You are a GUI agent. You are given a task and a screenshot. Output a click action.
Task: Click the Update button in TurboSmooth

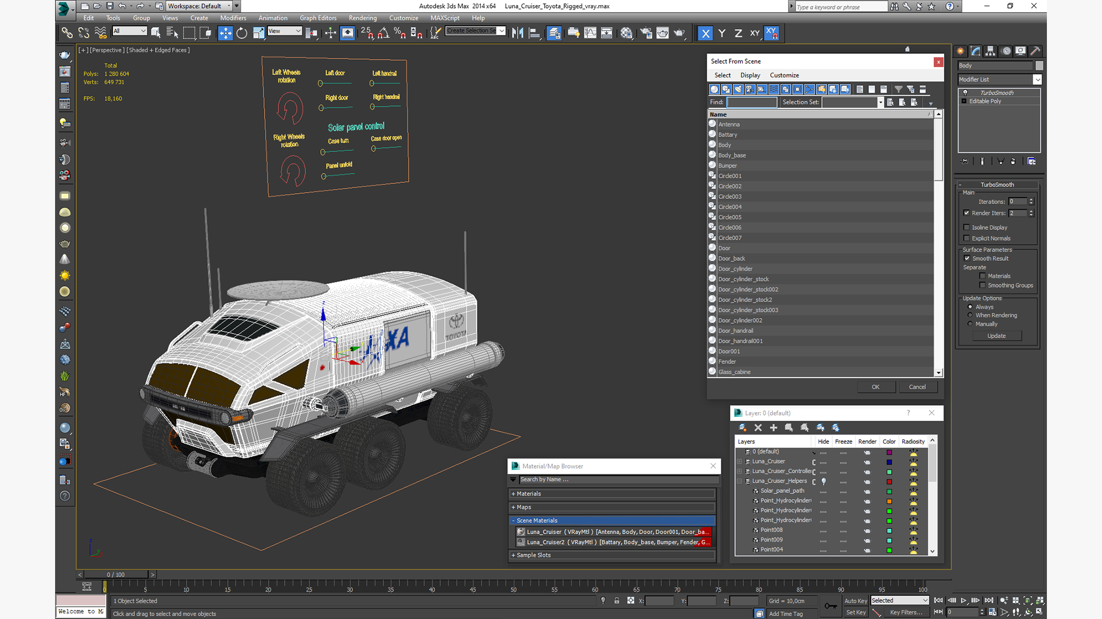coord(996,336)
